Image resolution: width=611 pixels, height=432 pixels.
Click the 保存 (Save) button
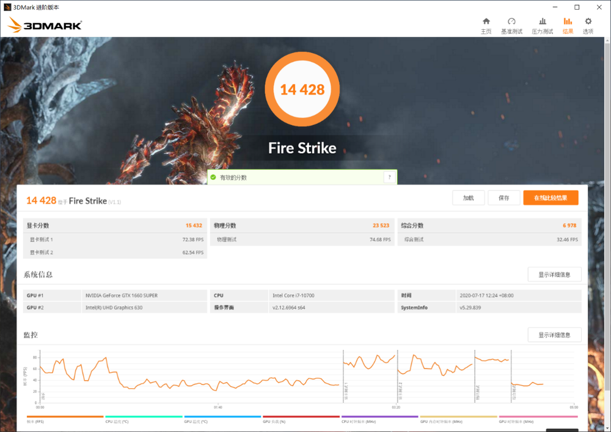pos(504,198)
